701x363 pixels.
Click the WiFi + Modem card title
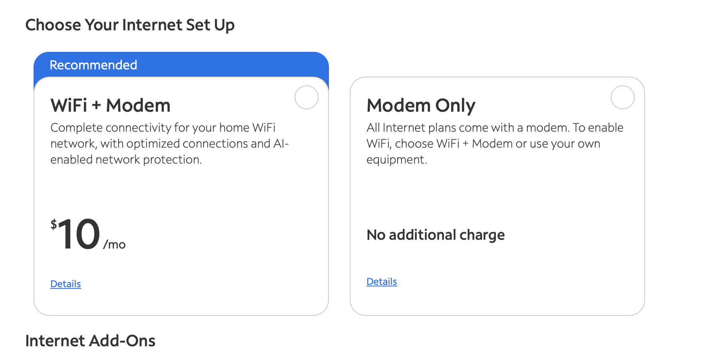[110, 106]
